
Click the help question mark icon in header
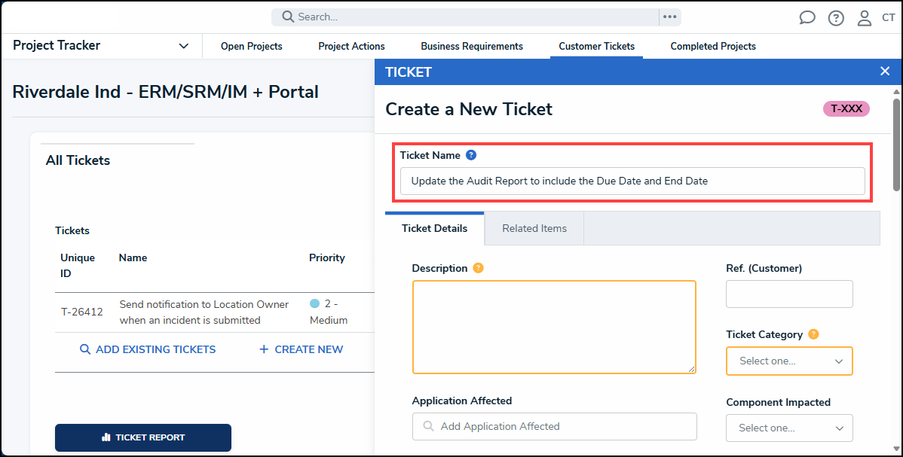(836, 17)
